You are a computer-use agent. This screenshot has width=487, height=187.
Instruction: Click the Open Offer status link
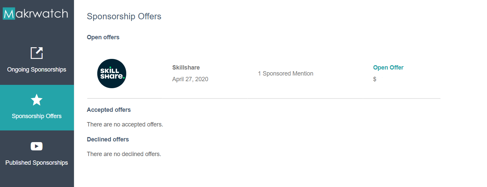[x=388, y=68]
